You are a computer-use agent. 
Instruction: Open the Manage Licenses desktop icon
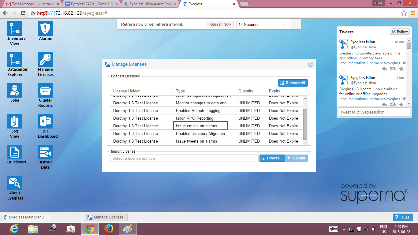[x=45, y=64]
